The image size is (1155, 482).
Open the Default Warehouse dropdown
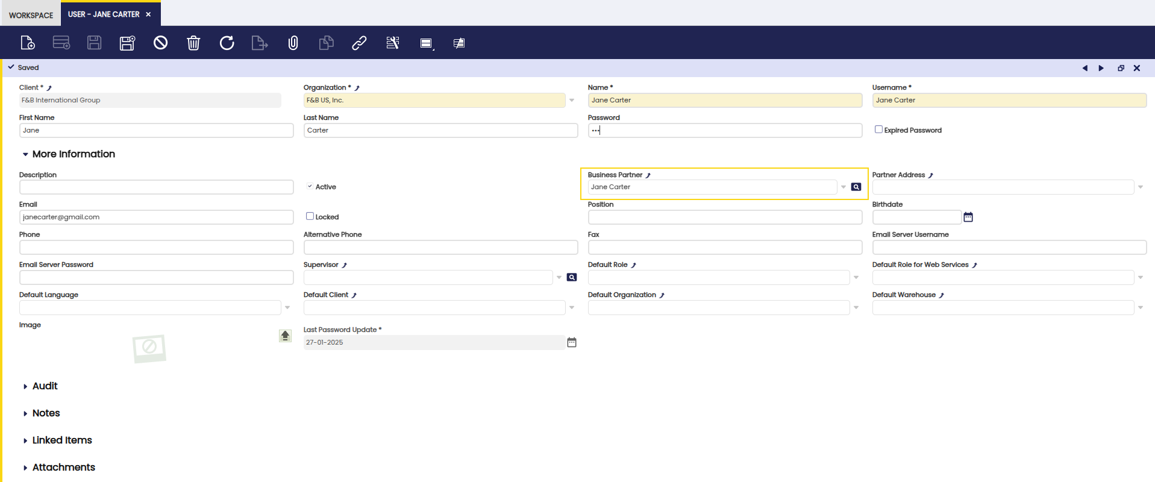(x=1141, y=308)
